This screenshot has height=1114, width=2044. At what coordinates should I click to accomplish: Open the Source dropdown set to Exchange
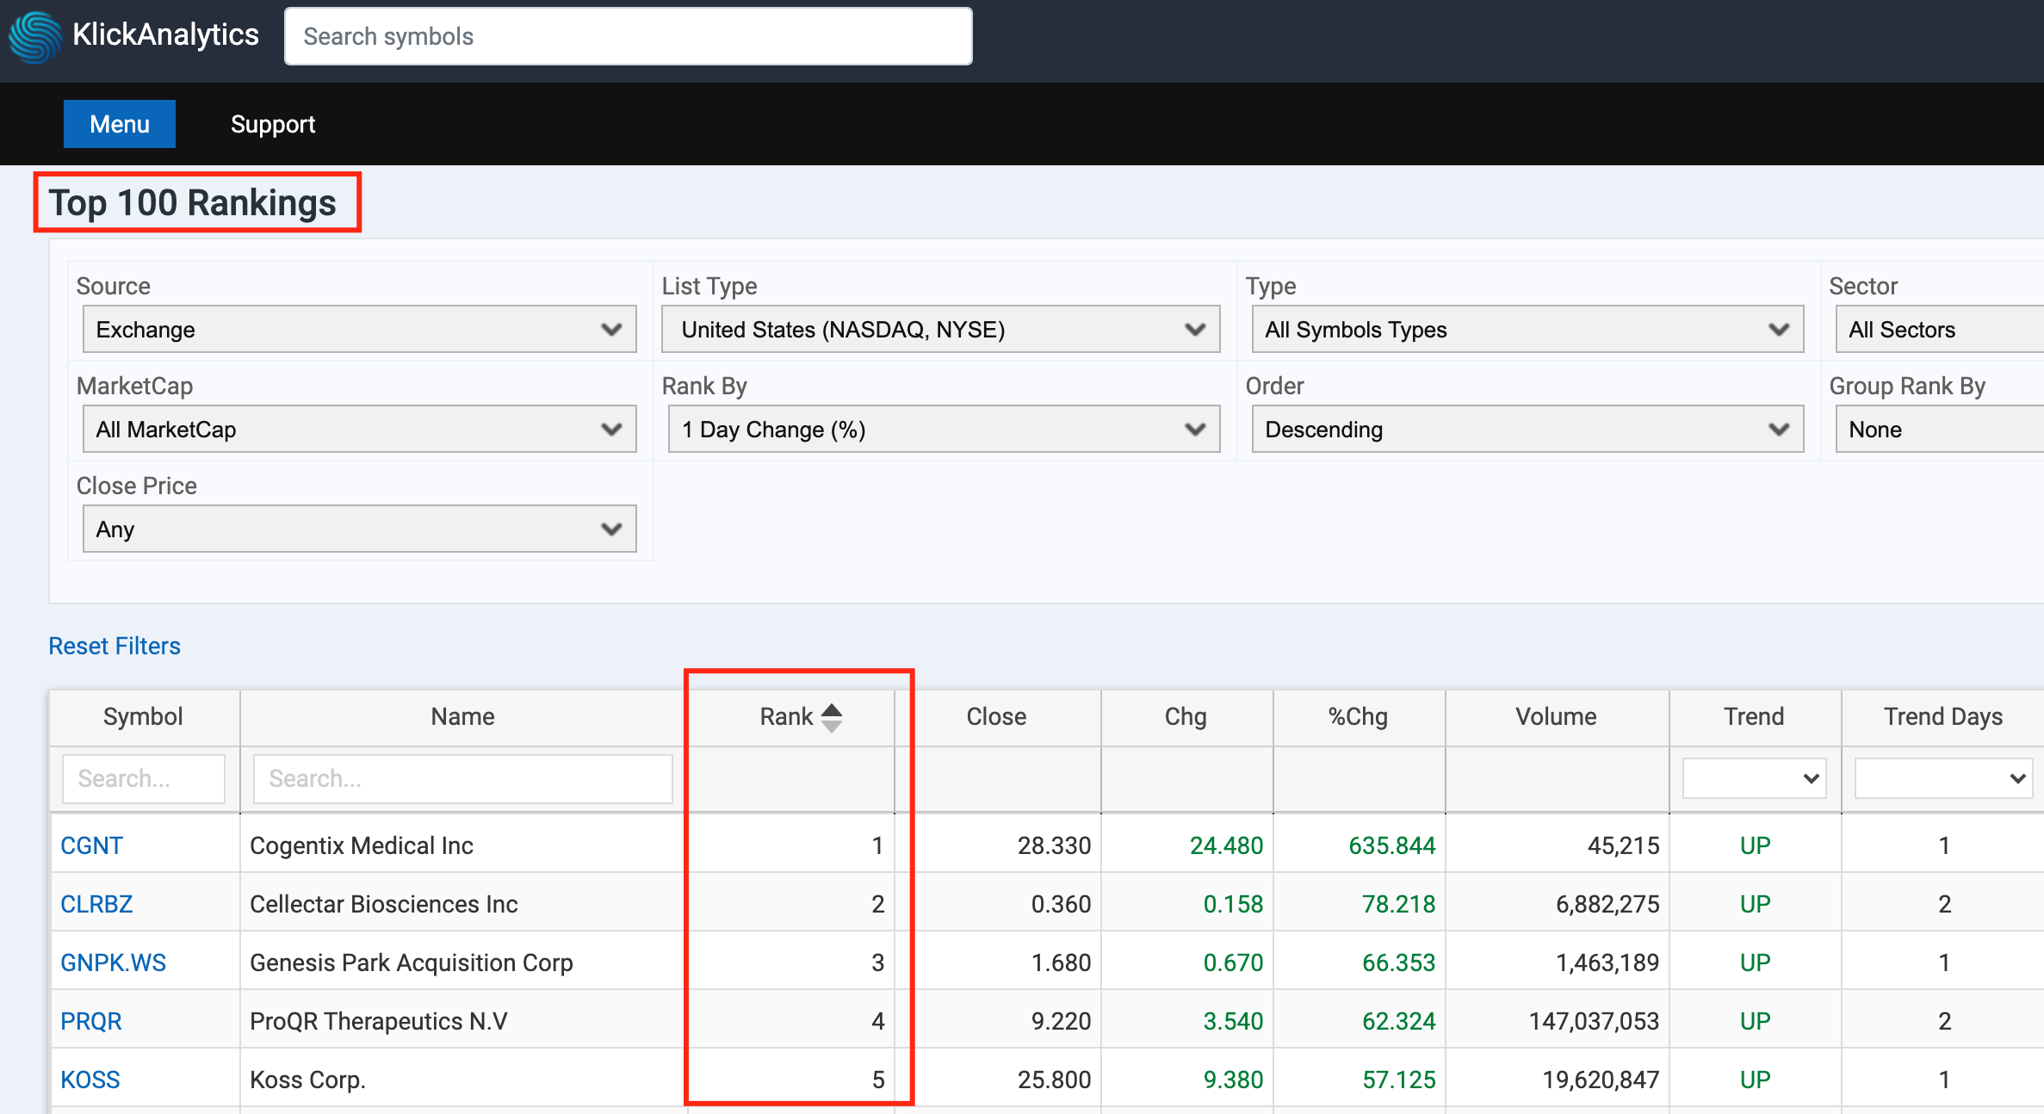(360, 329)
